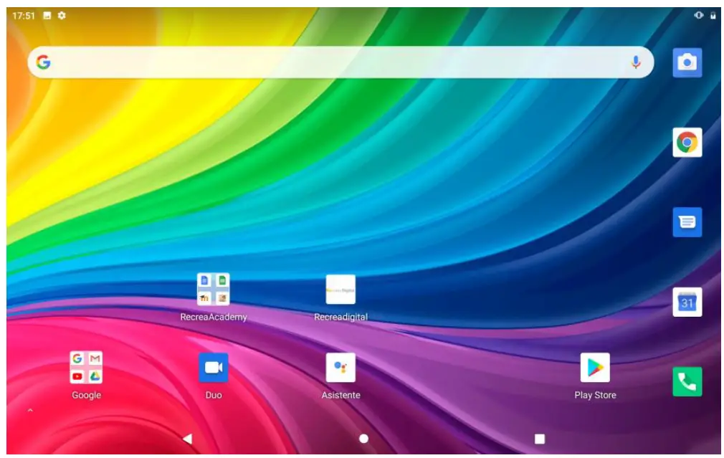Image resolution: width=724 pixels, height=458 pixels.
Task: Tap the 17:51 clock
Action: pyautogui.click(x=24, y=16)
